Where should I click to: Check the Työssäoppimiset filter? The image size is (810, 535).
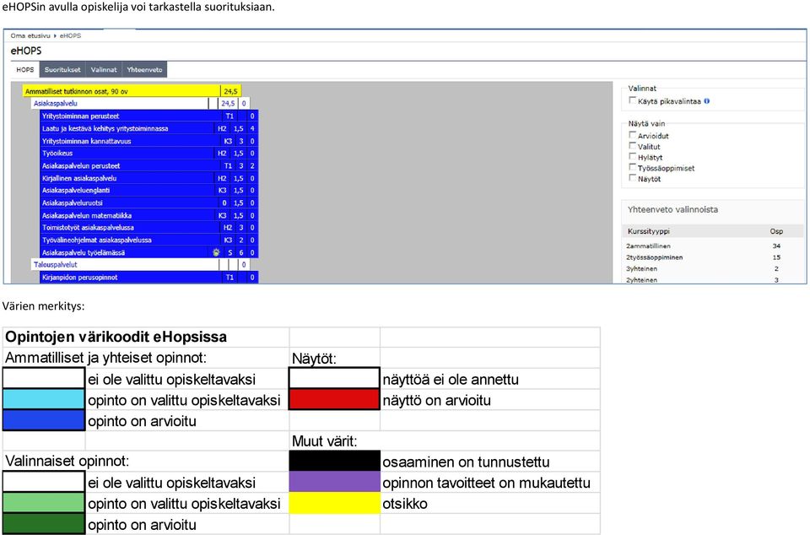click(x=632, y=167)
